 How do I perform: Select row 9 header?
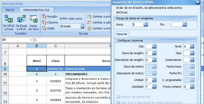click(5, 69)
